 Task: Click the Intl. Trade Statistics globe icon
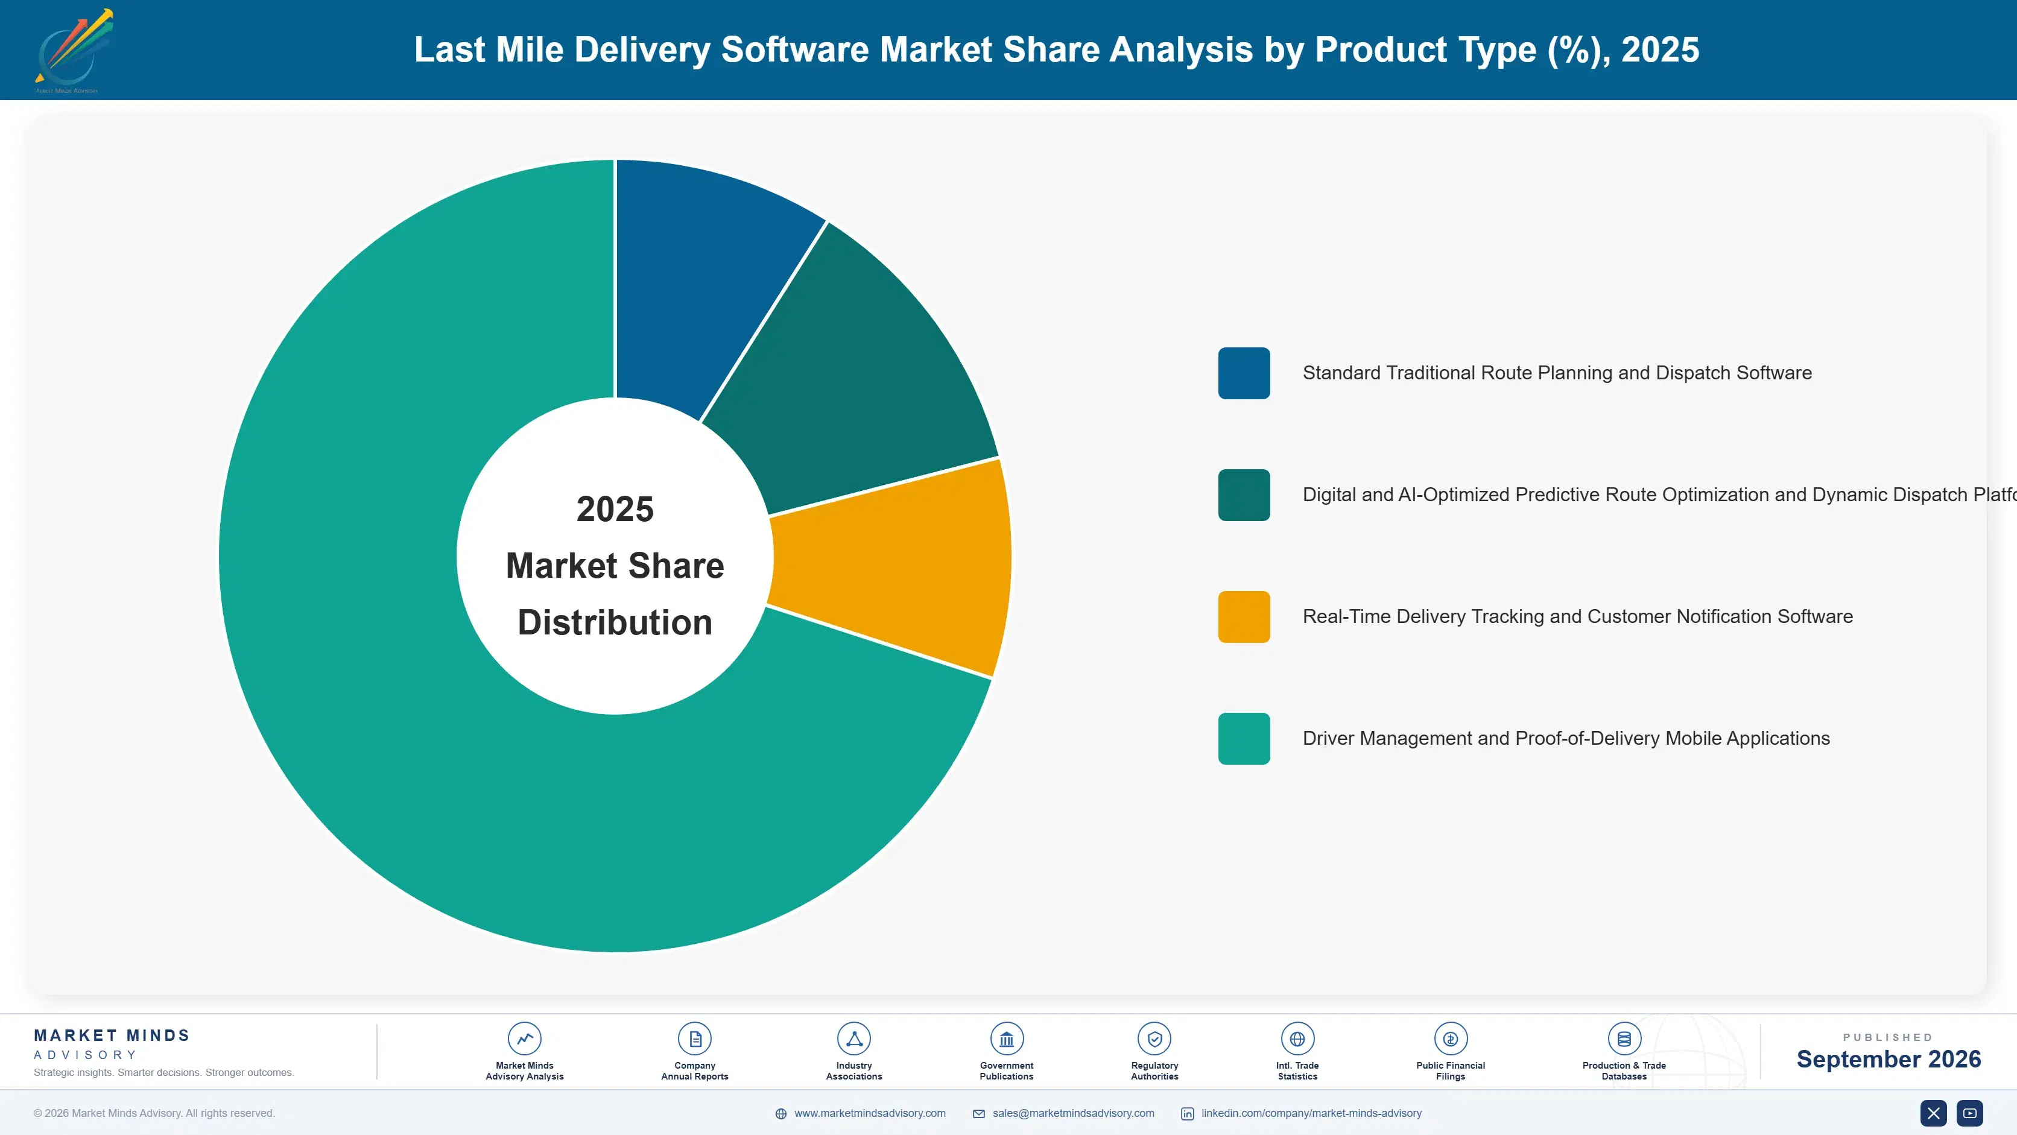coord(1297,1039)
